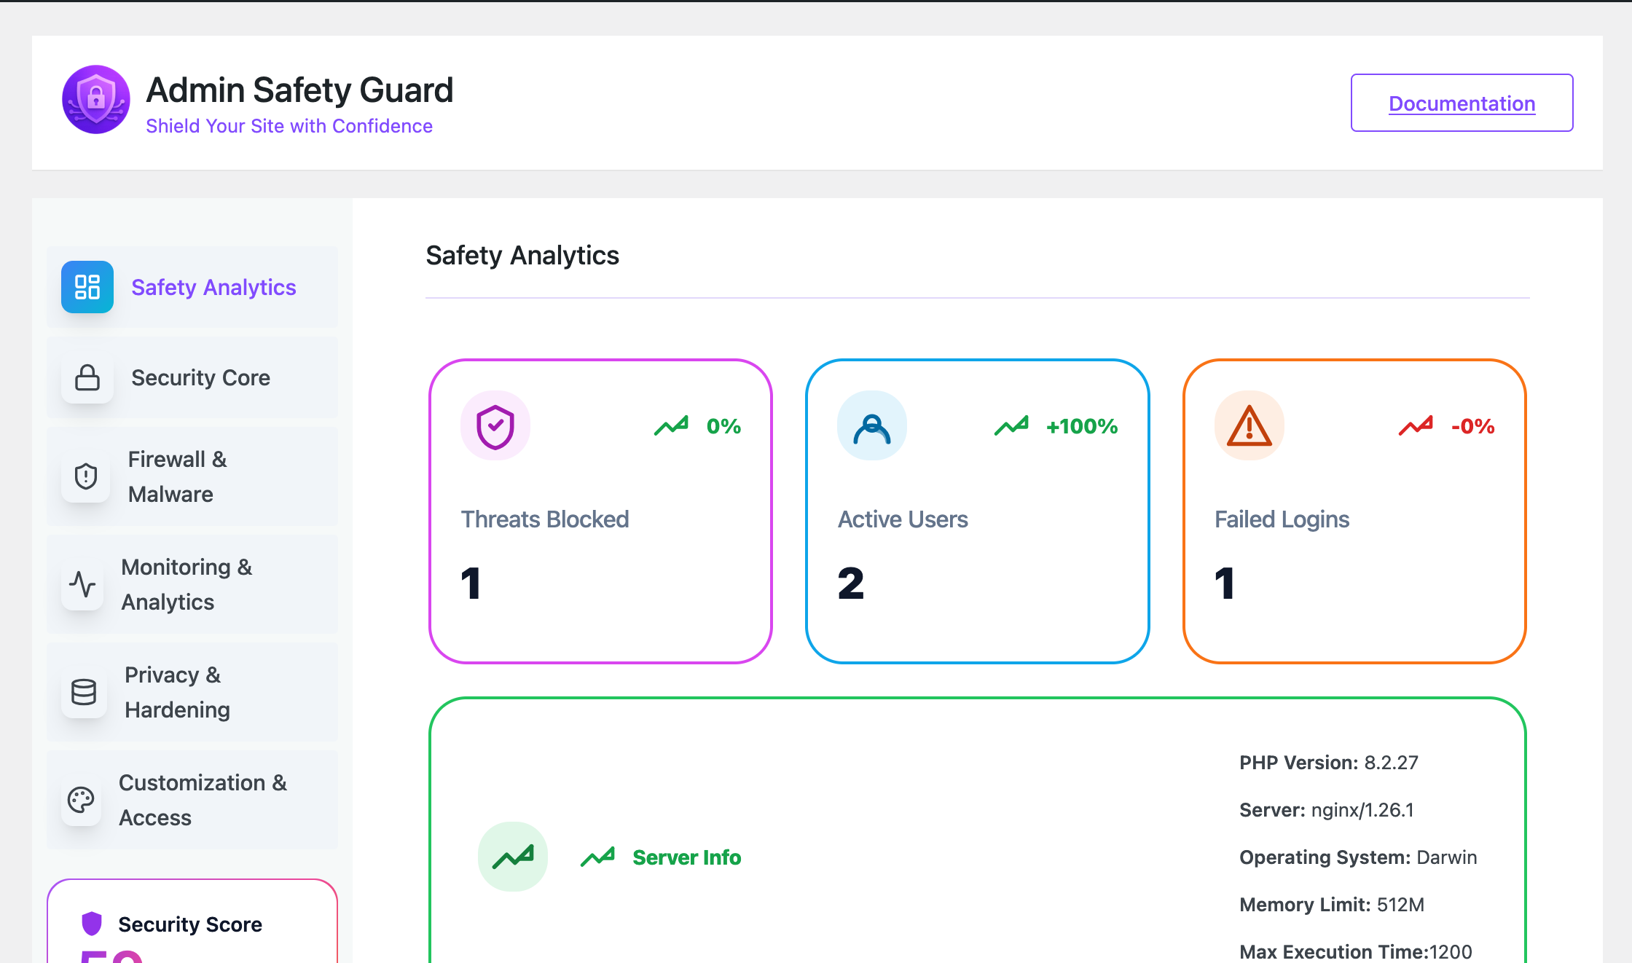Viewport: 1632px width, 963px height.
Task: Click the Privacy & Hardening database icon
Action: pyautogui.click(x=84, y=692)
